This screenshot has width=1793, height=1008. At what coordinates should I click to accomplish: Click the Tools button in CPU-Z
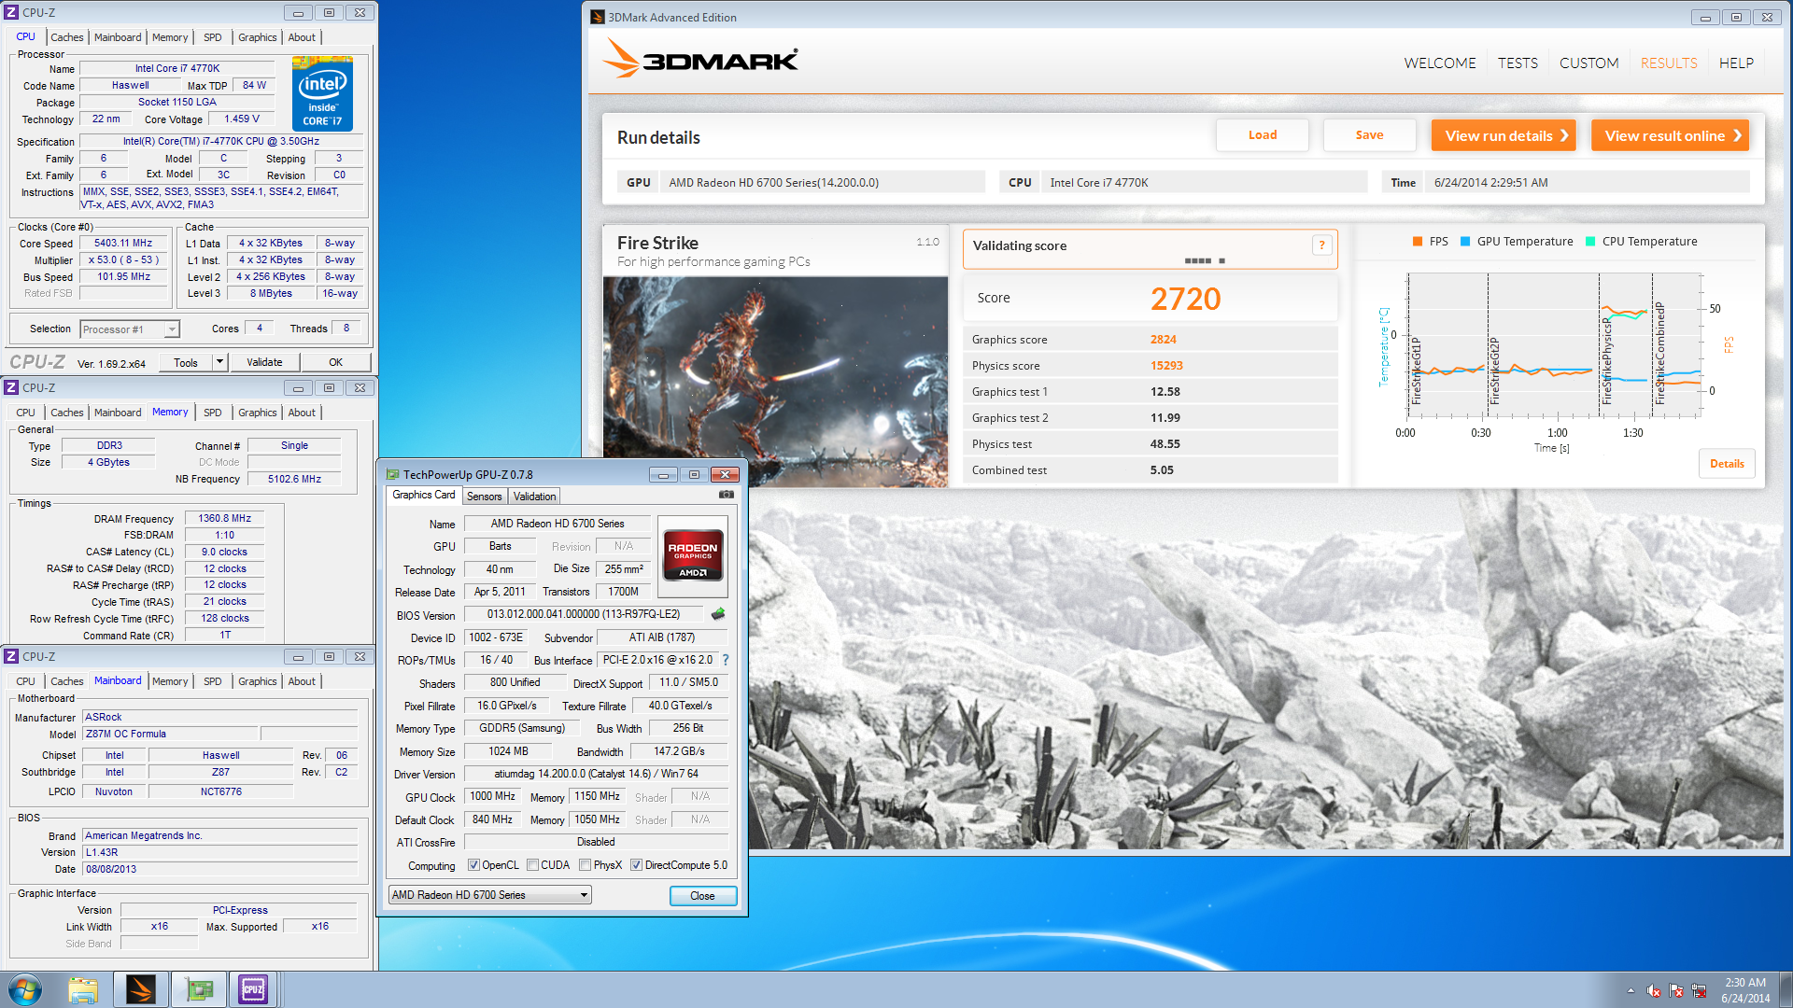click(186, 362)
